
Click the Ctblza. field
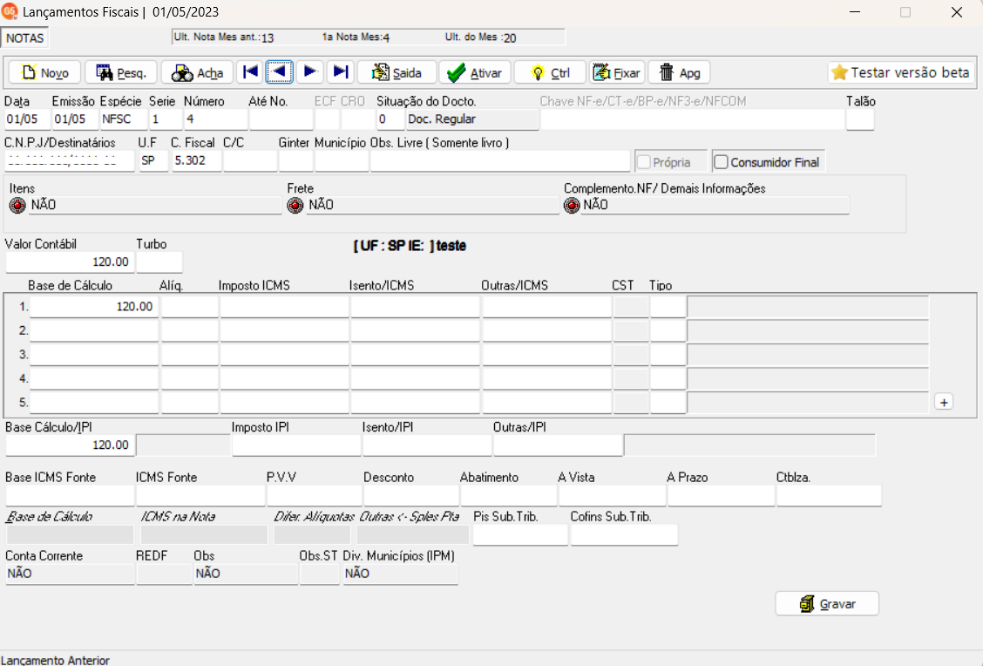[x=829, y=495]
